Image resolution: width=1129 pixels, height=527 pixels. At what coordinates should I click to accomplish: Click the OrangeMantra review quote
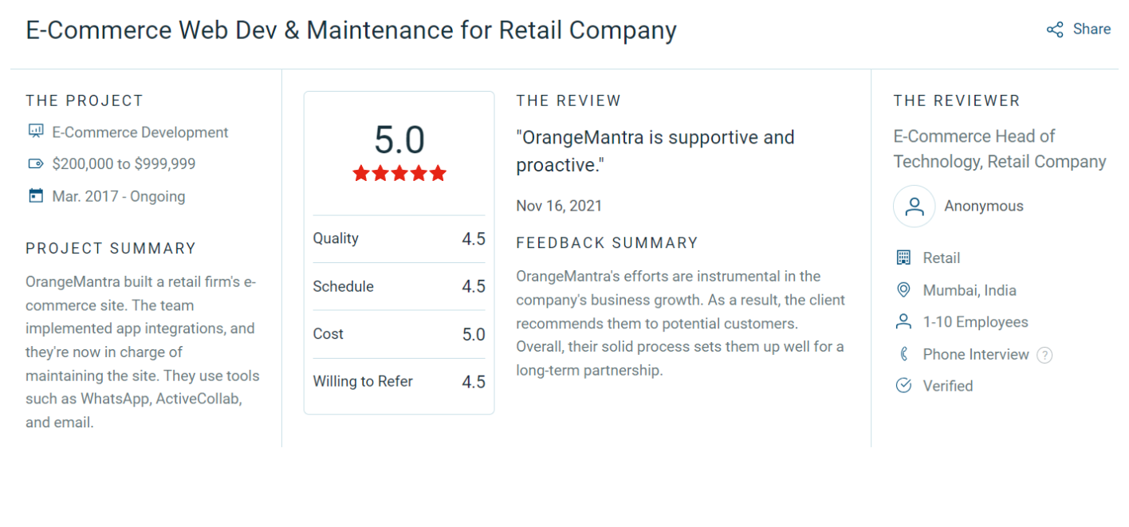coord(655,151)
